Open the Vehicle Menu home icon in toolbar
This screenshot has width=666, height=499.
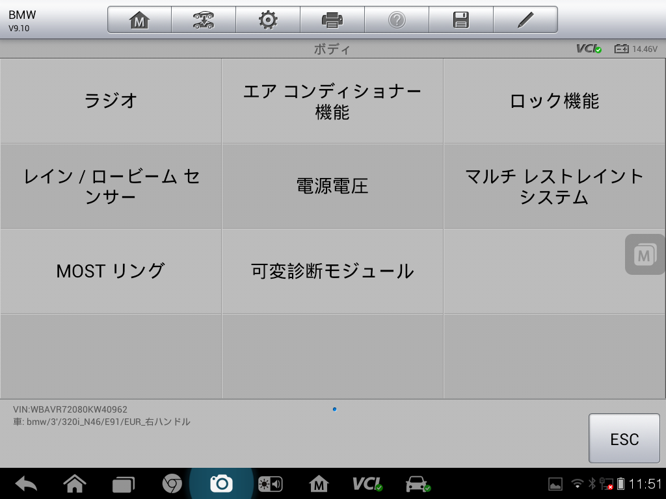[x=138, y=19]
